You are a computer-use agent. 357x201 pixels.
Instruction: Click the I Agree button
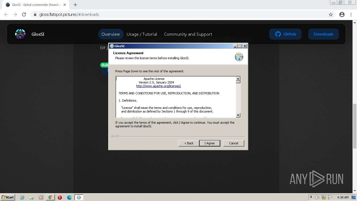point(210,143)
